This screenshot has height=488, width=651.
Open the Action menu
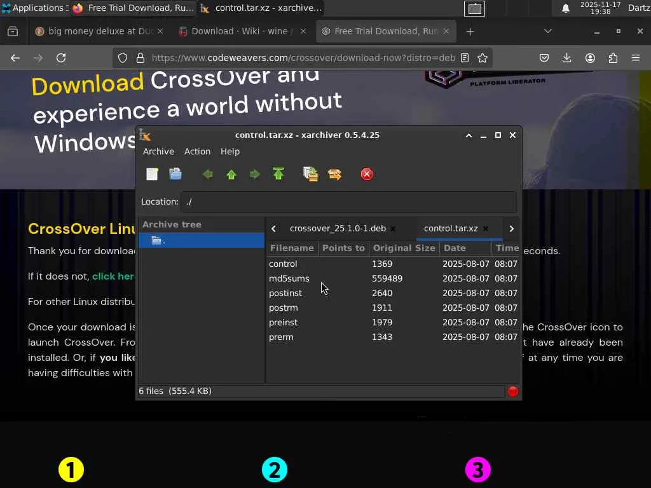pyautogui.click(x=197, y=151)
